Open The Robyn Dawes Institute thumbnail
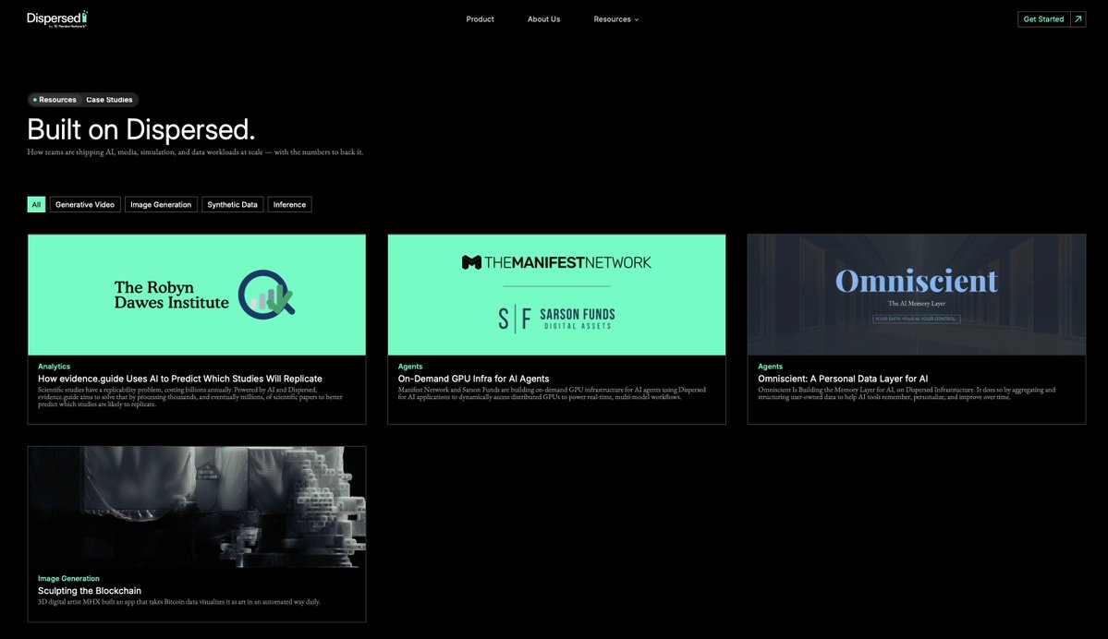This screenshot has width=1108, height=639. [x=197, y=295]
